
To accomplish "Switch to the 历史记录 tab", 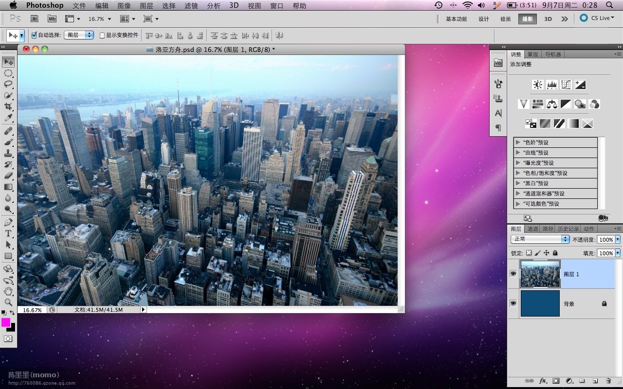I will click(568, 229).
